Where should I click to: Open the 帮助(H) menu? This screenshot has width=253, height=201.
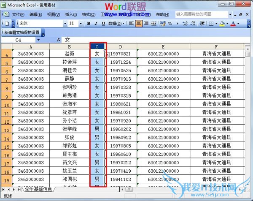click(x=163, y=14)
